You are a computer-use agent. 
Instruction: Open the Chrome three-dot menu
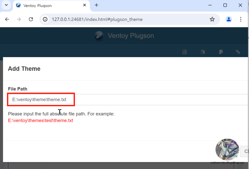(241, 19)
